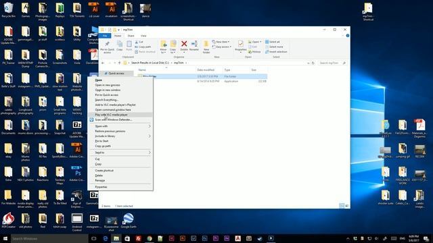This screenshot has width=433, height=243.
Task: Select Copy in the context menu
Action: pos(120,164)
